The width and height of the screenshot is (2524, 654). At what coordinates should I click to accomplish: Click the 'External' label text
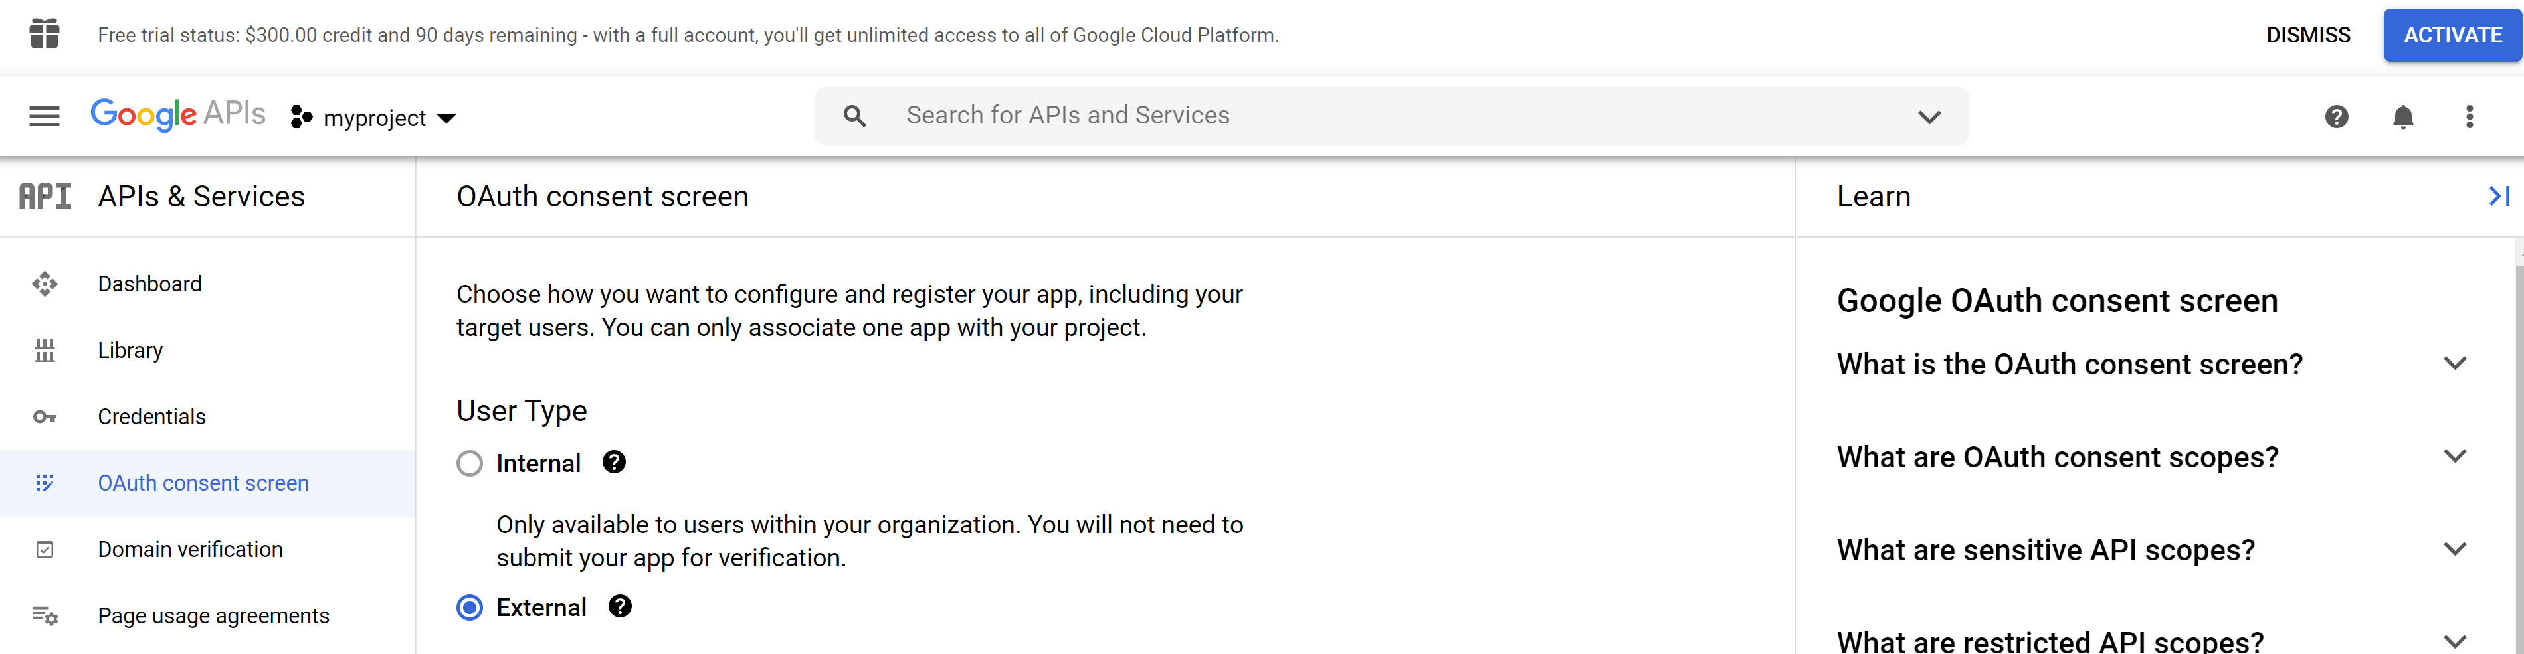[x=541, y=608]
